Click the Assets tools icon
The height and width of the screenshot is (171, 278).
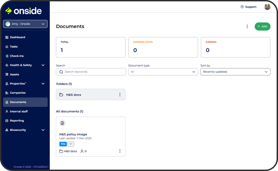[x=7, y=75]
